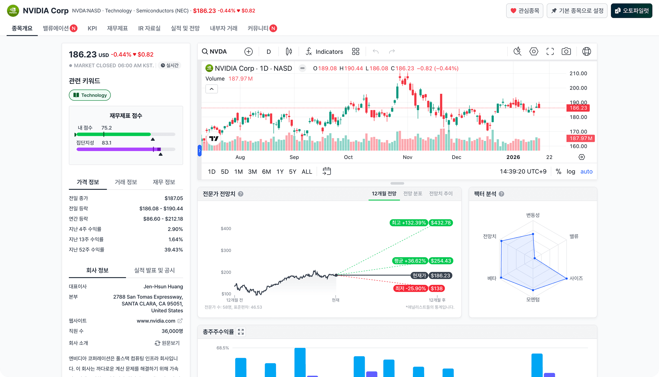Select the 거래 정보 tab

tap(126, 182)
